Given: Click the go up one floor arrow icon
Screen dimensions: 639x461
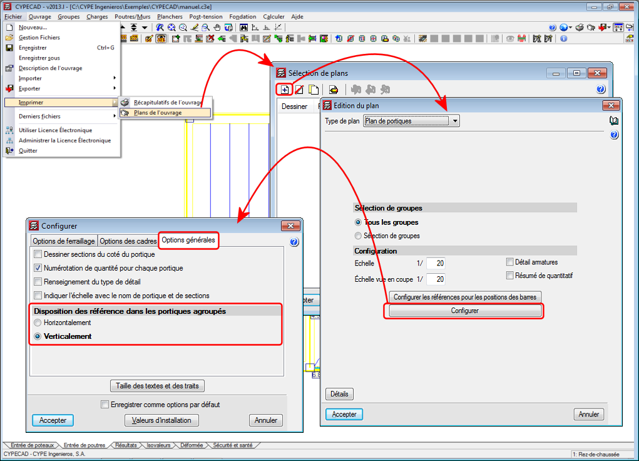Looking at the screenshot, I should 123,28.
